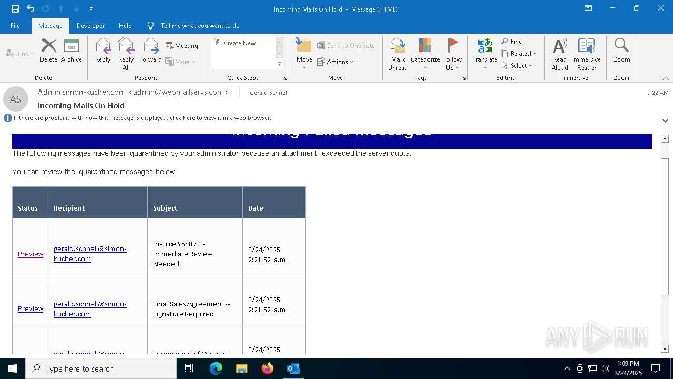
Task: Open the Actions menu
Action: (x=335, y=62)
